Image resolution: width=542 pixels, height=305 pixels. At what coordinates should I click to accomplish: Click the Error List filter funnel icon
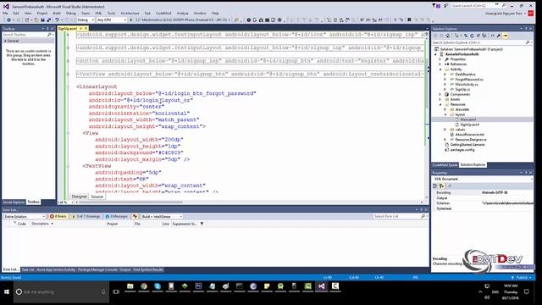coord(202,224)
